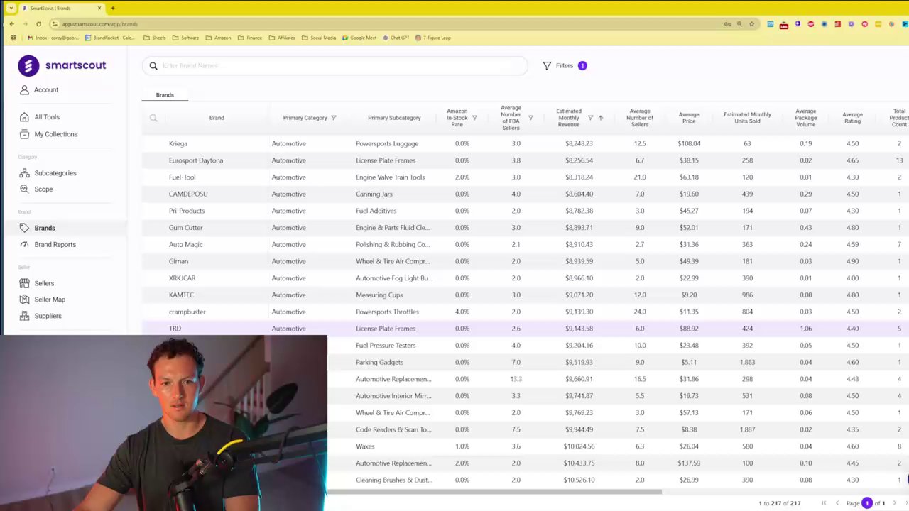This screenshot has width=909, height=511.
Task: Open the BrandRocket calendar bookmark
Action: (x=110, y=38)
